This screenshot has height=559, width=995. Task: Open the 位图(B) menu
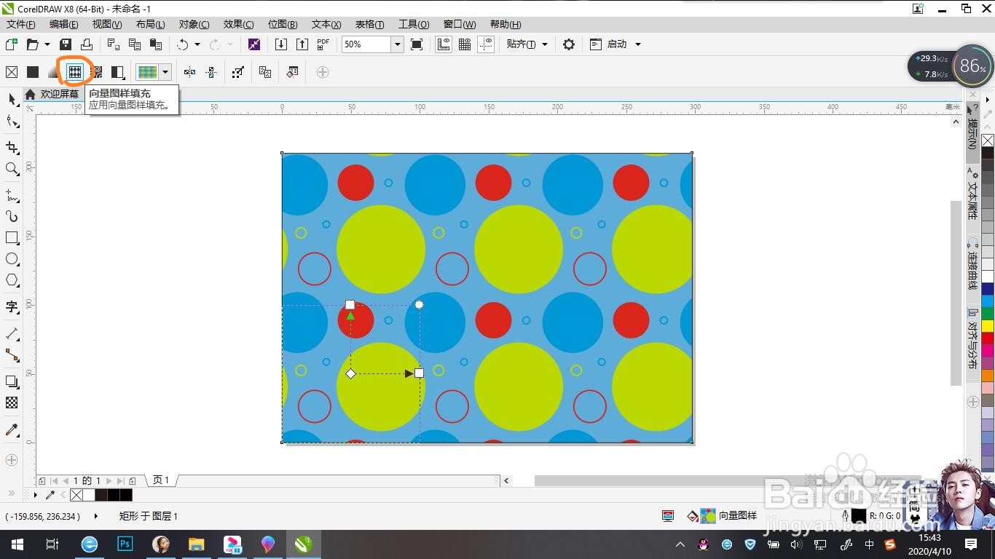pos(283,25)
